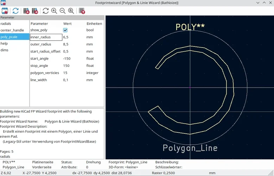274x176 pixels.
Task: Select the radials parameter page
Action: (6, 24)
